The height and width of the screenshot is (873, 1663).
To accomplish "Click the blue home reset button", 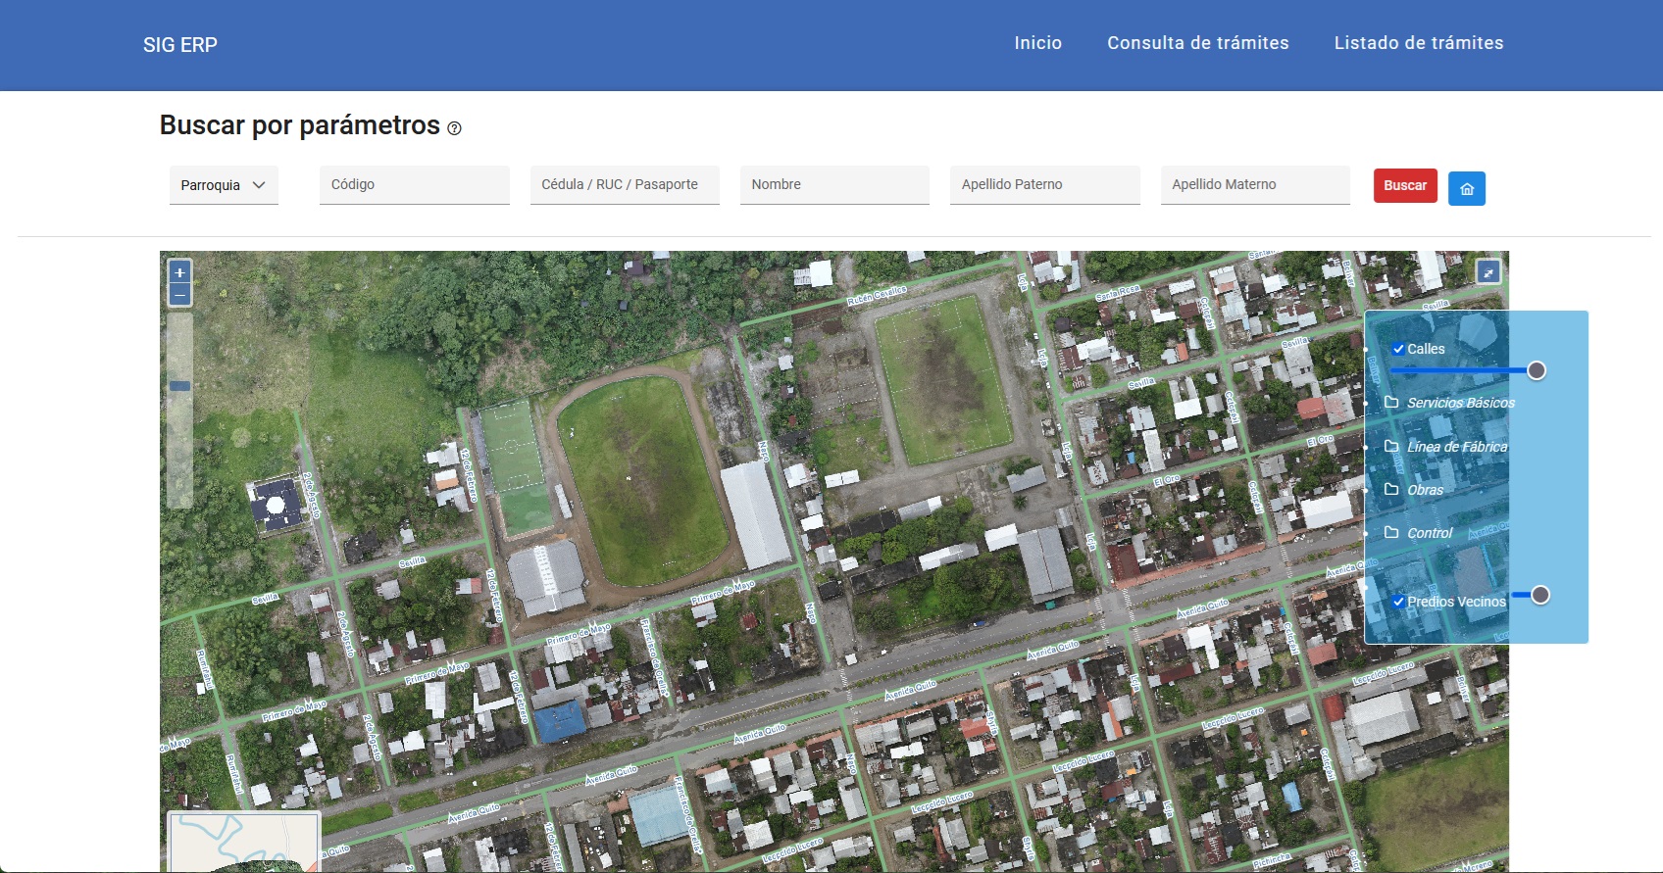I will pos(1467,188).
